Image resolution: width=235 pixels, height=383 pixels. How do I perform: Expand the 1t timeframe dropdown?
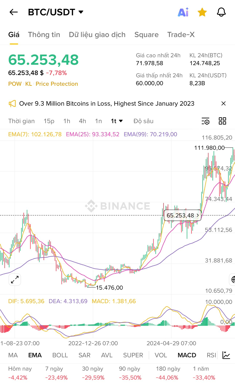tap(117, 121)
